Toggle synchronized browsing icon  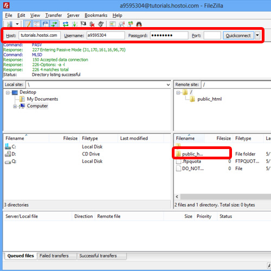130,24
